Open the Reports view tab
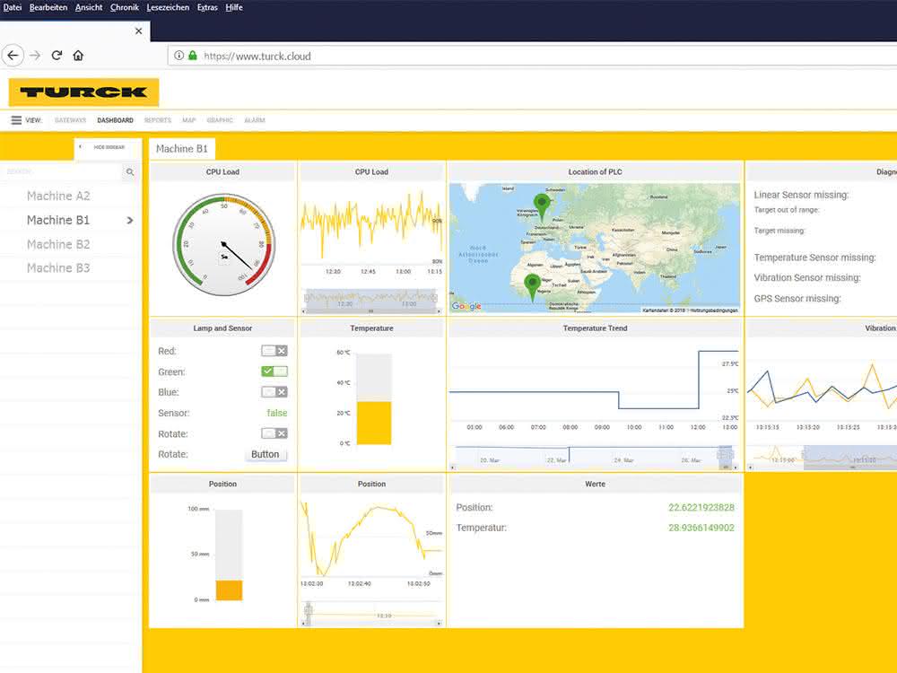Screen dimensions: 897x673 click(158, 120)
